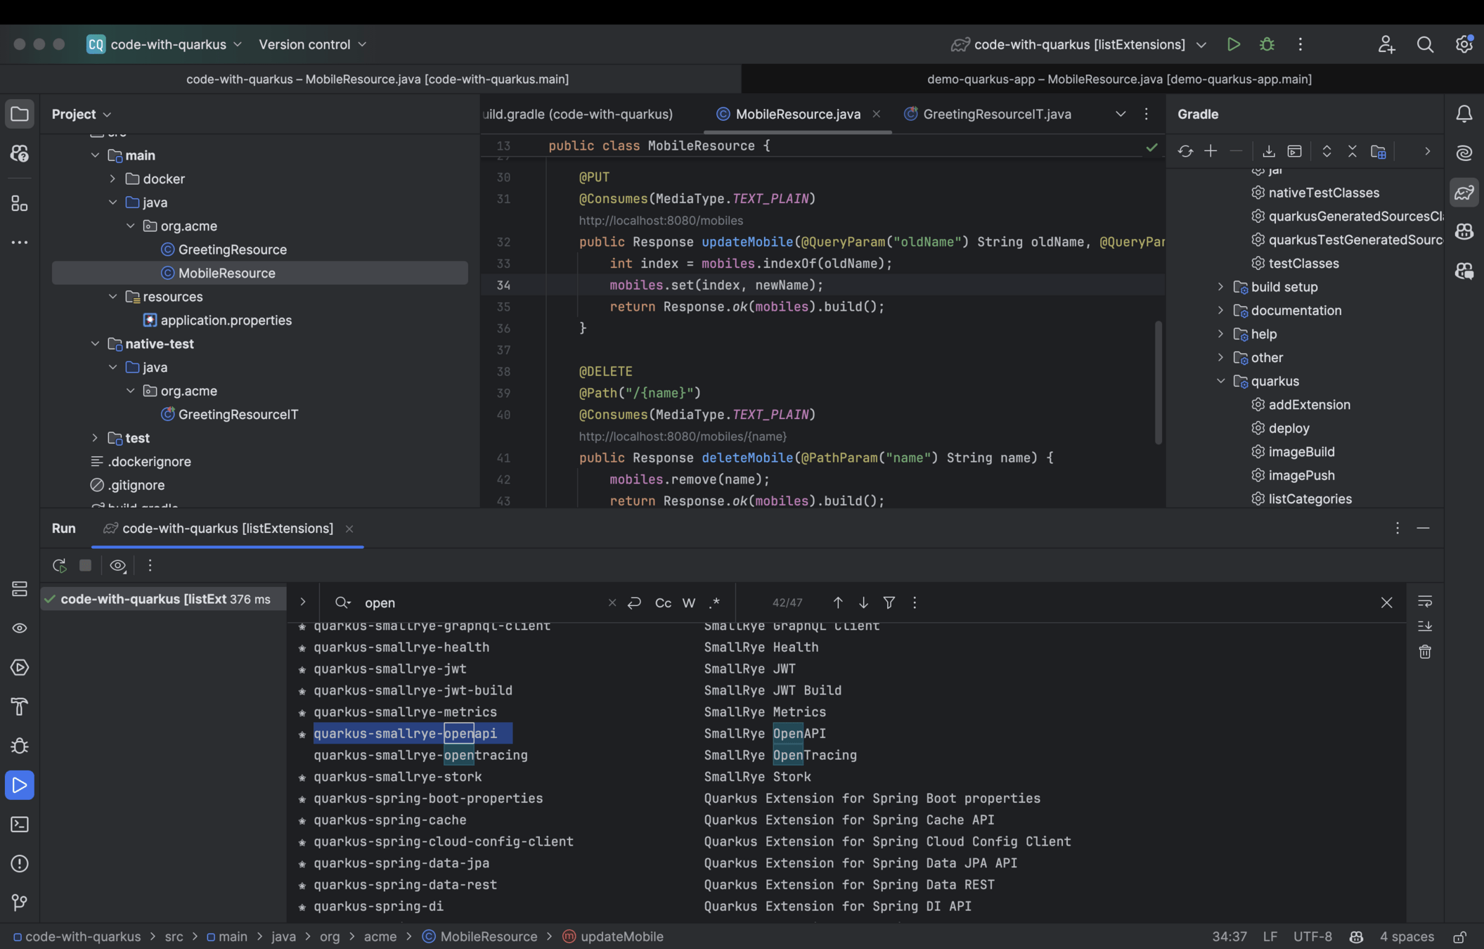
Task: Clear all run console output (trash icon)
Action: pyautogui.click(x=1425, y=652)
